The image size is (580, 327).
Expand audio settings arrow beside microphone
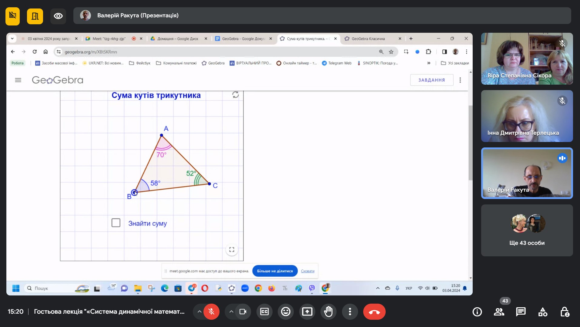(199, 312)
